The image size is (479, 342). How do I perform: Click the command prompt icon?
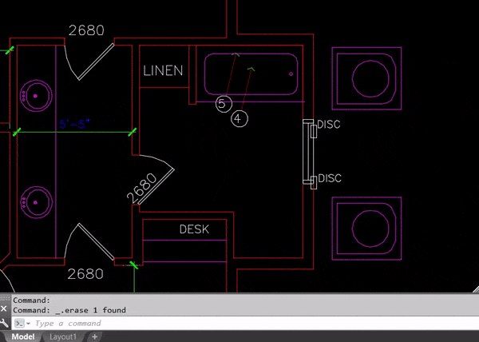pyautogui.click(x=19, y=323)
